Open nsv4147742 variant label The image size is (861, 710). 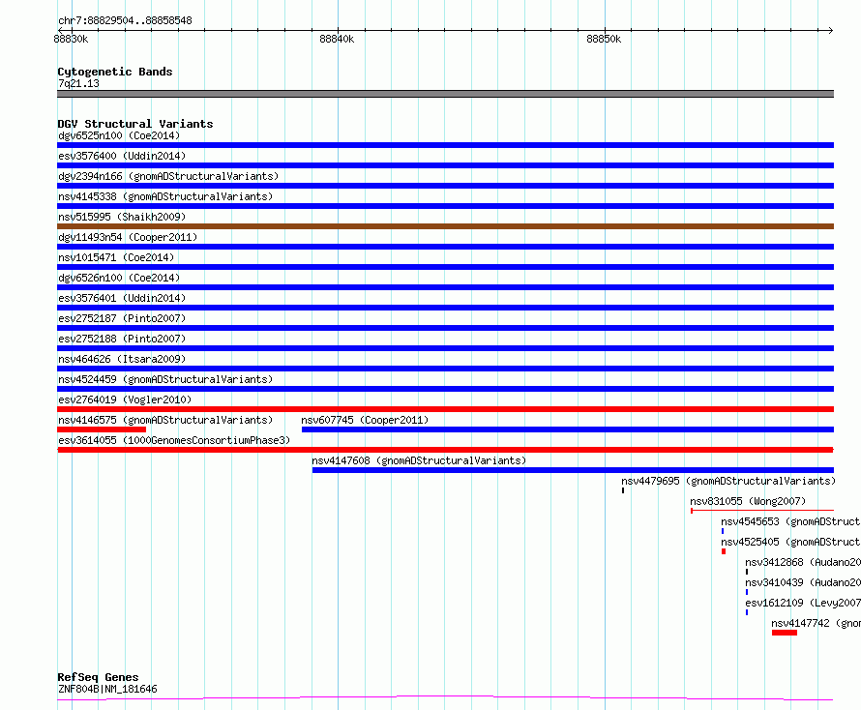pos(816,623)
